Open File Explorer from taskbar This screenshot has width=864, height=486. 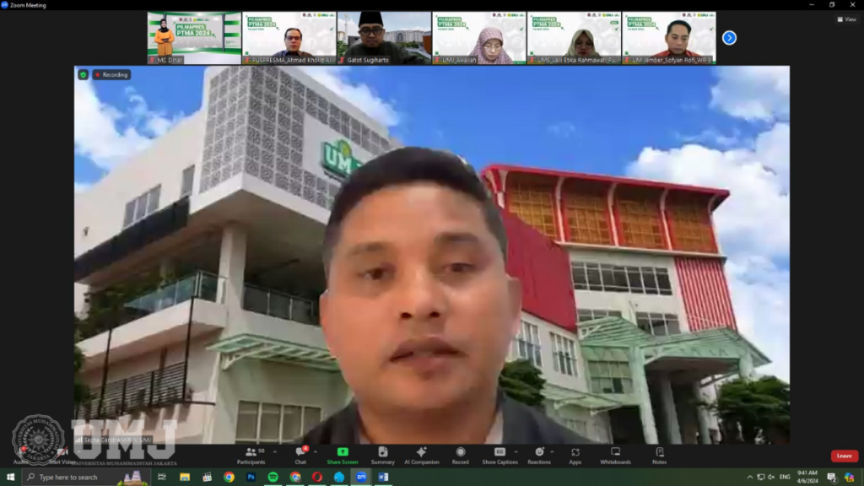185,478
